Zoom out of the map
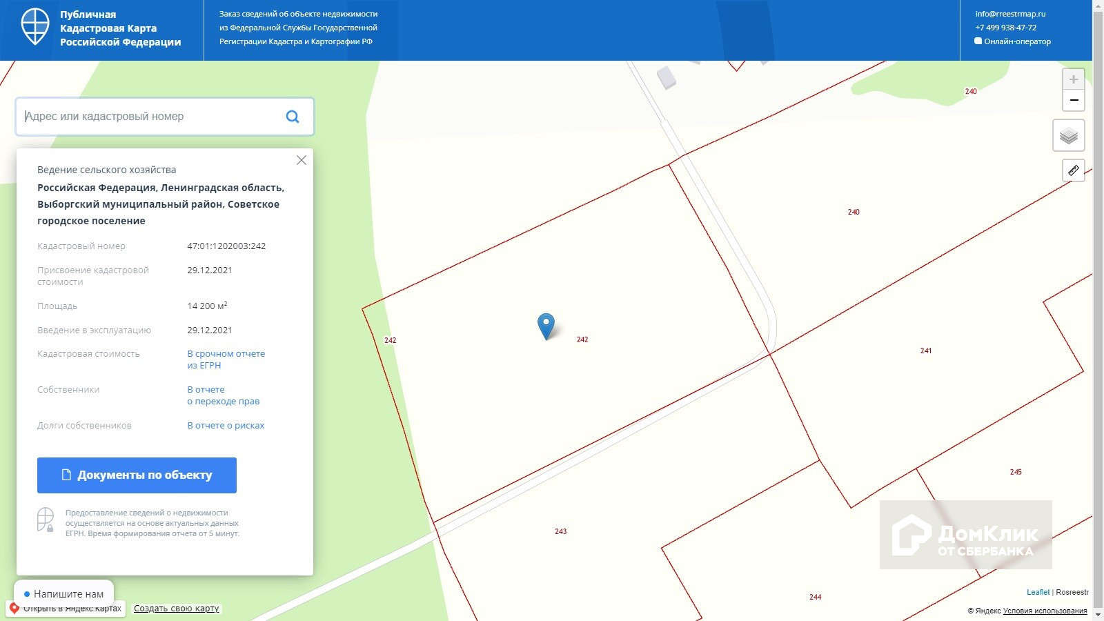The height and width of the screenshot is (621, 1104). click(1074, 100)
